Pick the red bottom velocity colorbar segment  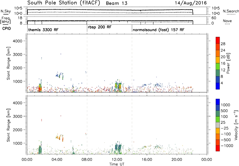(218, 148)
